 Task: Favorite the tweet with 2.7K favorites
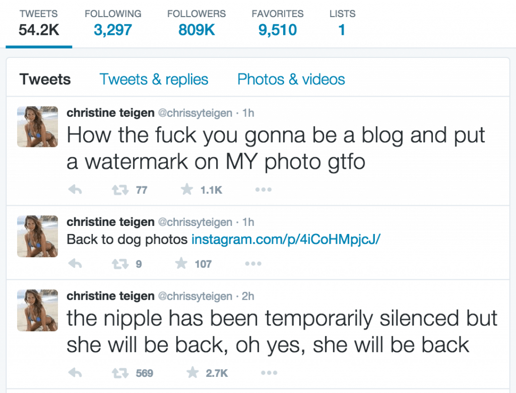(x=192, y=372)
